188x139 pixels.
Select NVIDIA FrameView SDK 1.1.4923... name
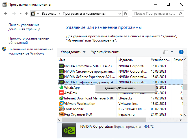pyautogui.click(x=90, y=66)
